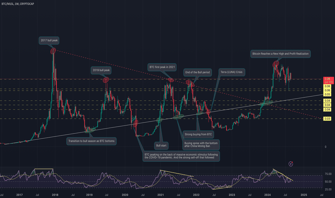Select the 'End of the Bull period' callout
The width and height of the screenshot is (335, 198).
click(197, 72)
